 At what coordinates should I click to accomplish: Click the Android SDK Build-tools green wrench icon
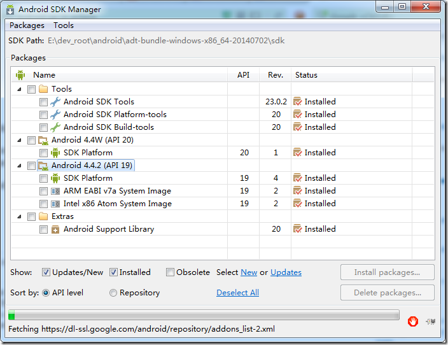point(55,127)
